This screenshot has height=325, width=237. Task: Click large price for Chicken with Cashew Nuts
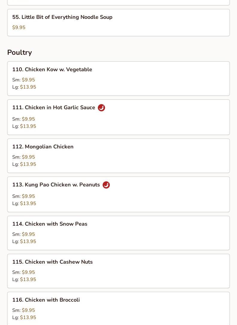tap(28, 280)
